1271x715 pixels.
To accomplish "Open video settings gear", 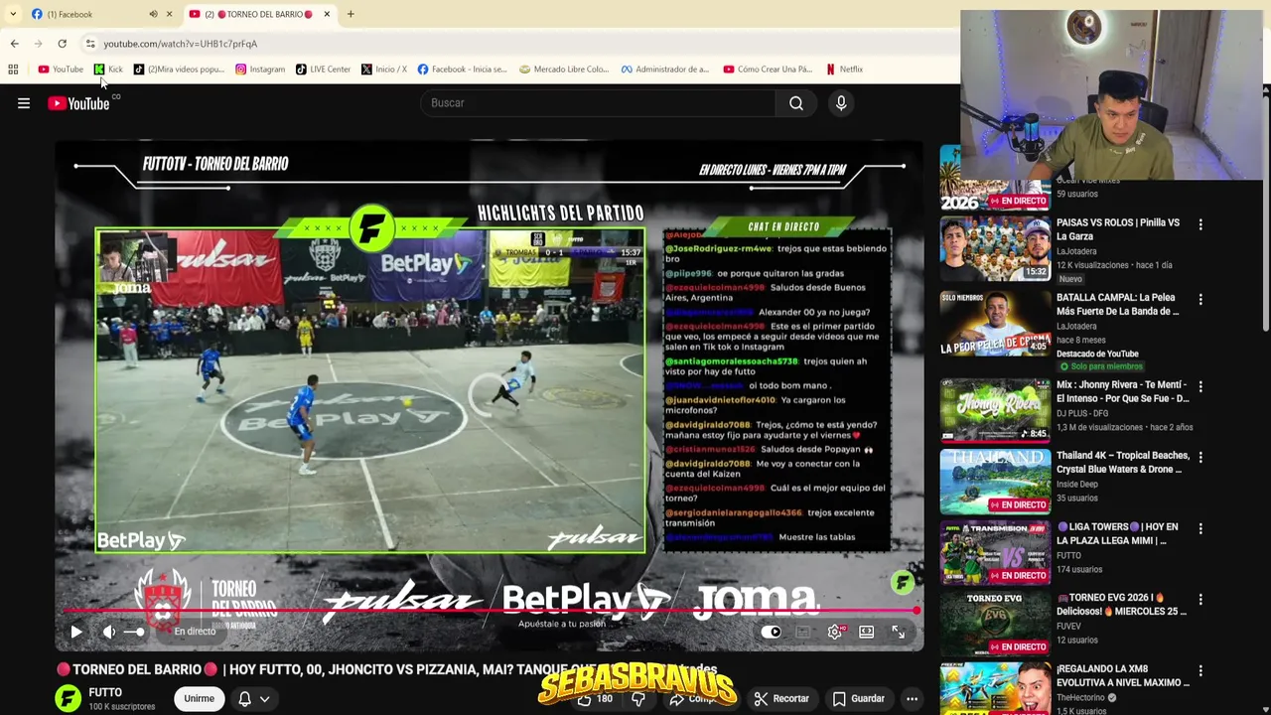I will 835,632.
